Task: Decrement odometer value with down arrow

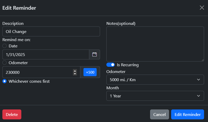Action: click(x=75, y=74)
